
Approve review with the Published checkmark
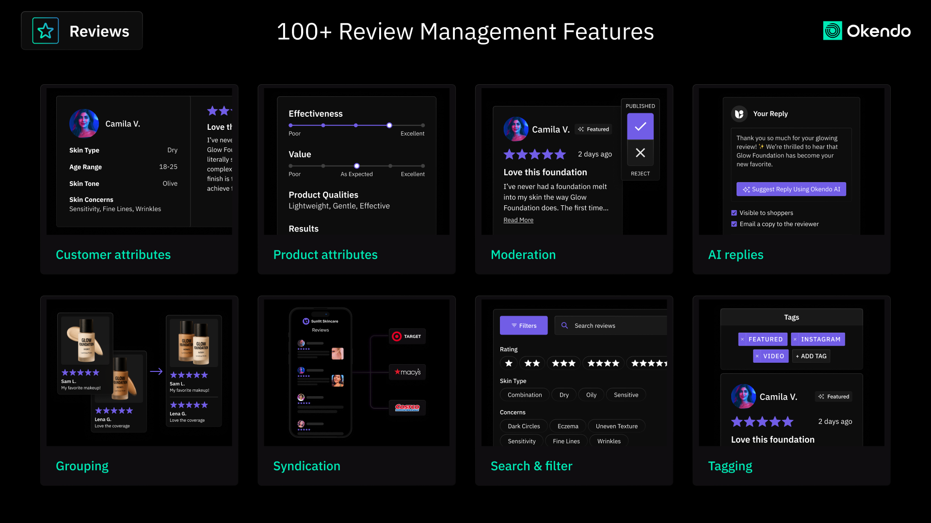tap(640, 126)
